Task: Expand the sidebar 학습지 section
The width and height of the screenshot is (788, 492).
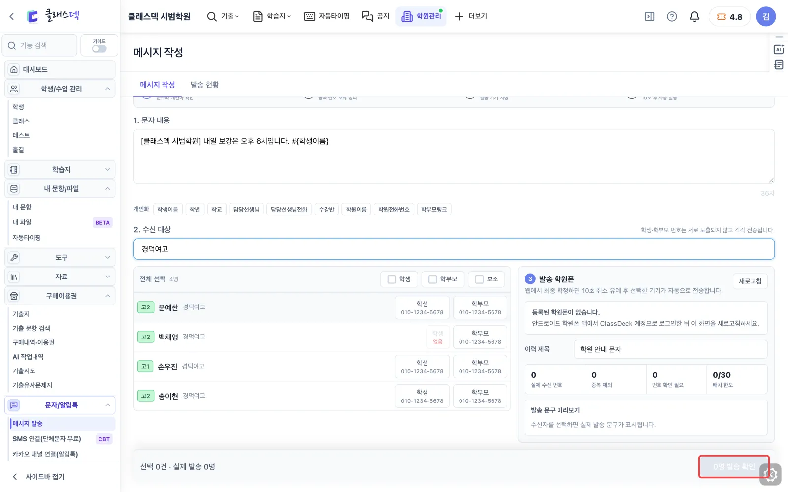Action: coord(107,169)
